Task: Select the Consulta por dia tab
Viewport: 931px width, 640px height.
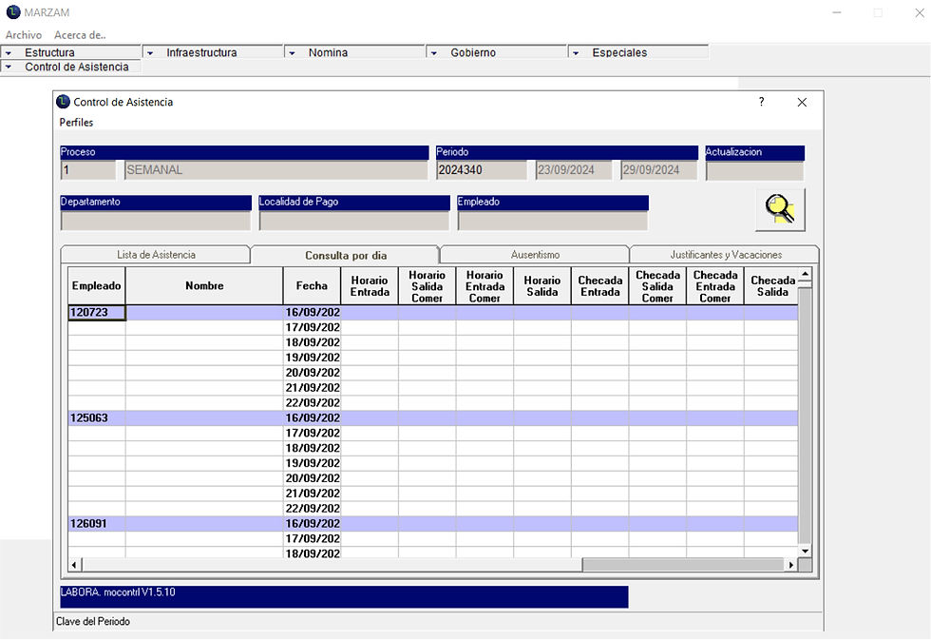Action: point(346,255)
